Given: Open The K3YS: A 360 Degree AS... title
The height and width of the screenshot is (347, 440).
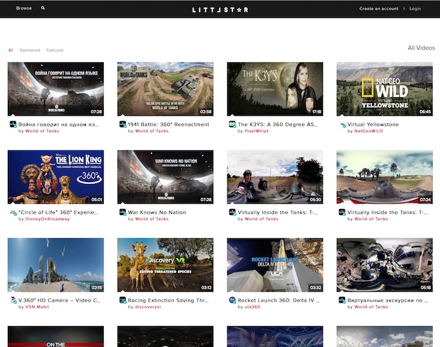Looking at the screenshot, I should click(278, 124).
